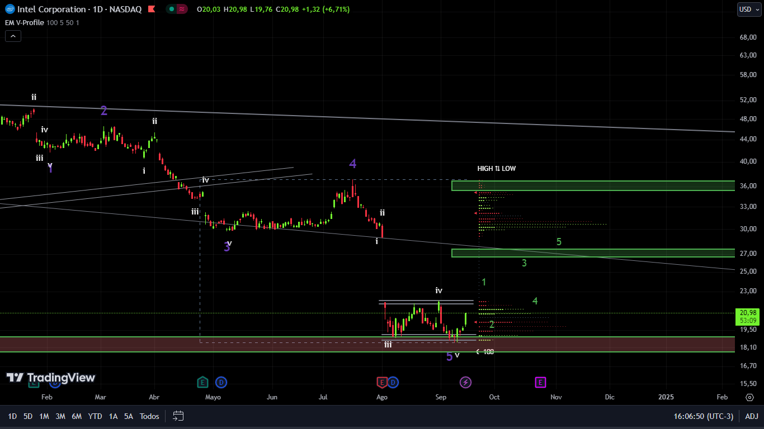The width and height of the screenshot is (764, 429).
Task: Open timezone menu at 16:06:50 (UTC-3)
Action: click(x=704, y=416)
